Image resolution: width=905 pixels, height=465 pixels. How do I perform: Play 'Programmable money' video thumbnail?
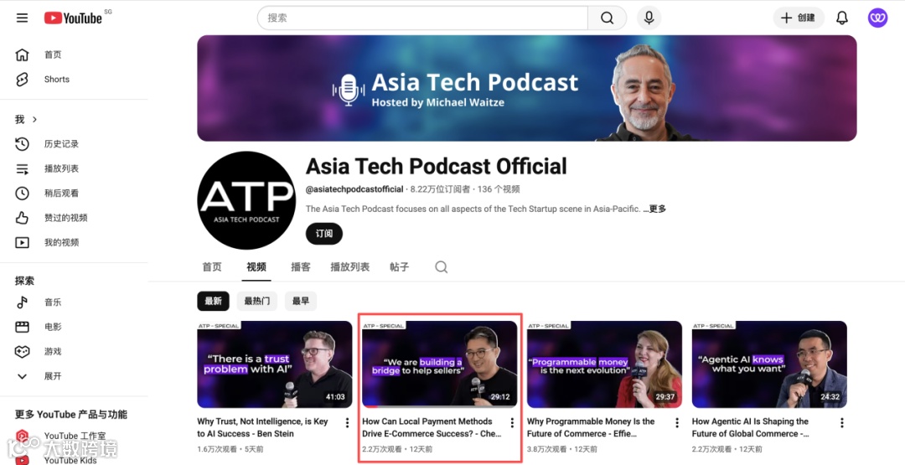pos(604,364)
